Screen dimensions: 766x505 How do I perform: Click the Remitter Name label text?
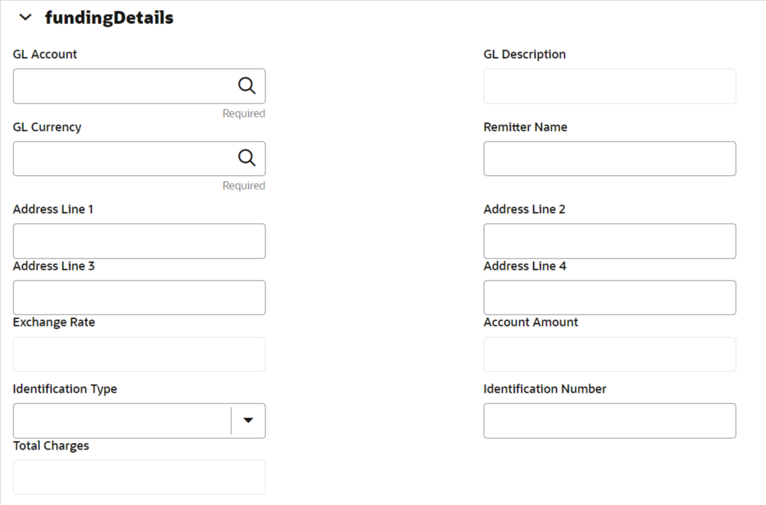(525, 127)
